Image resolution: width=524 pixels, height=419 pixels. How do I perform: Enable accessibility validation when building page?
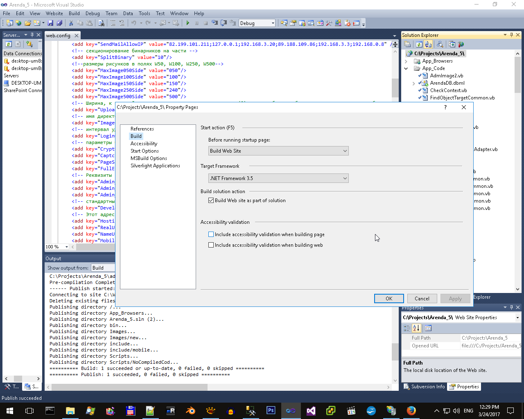tap(211, 234)
